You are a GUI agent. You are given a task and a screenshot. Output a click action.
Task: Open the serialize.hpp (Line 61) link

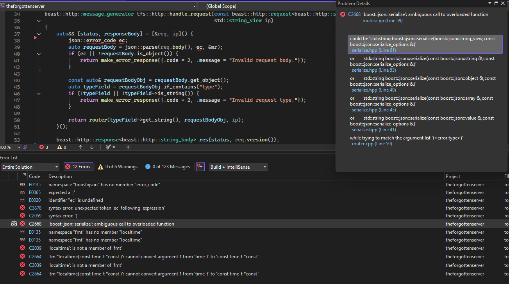(x=374, y=50)
